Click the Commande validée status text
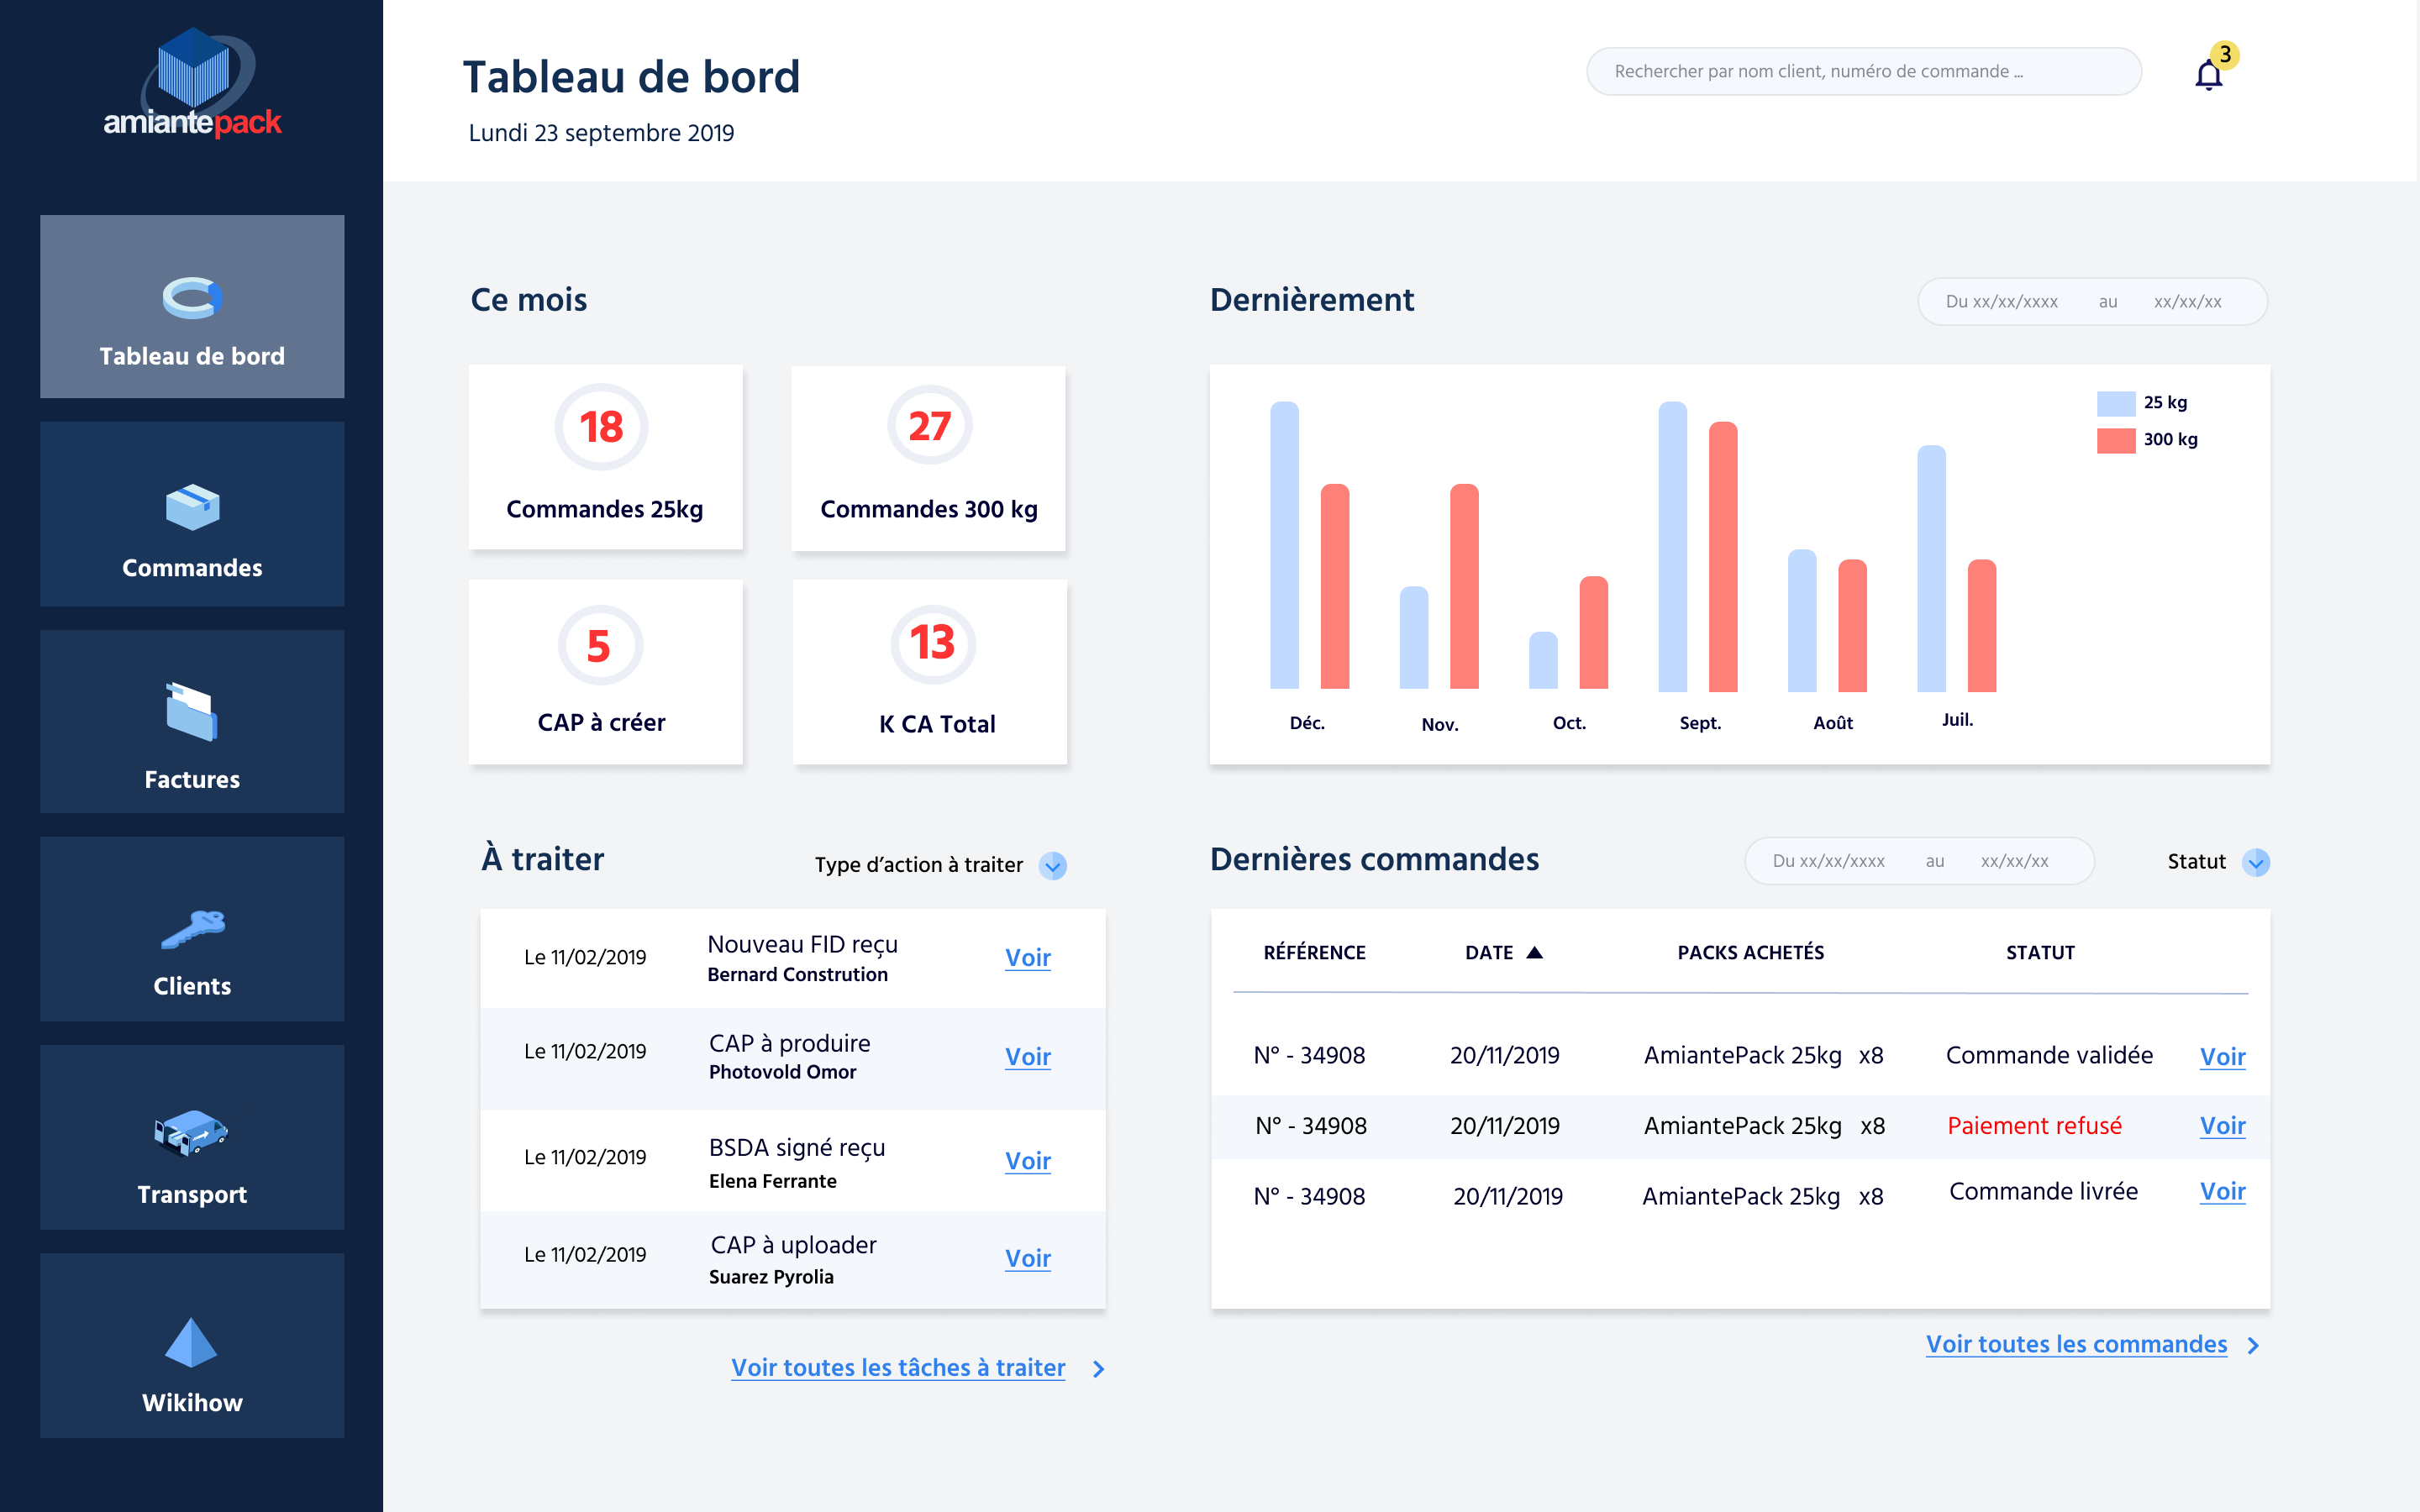The height and width of the screenshot is (1512, 2420). 2049,1056
